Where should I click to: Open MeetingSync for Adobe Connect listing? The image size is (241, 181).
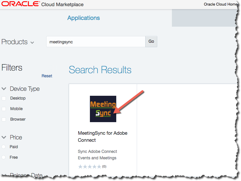tap(102, 136)
